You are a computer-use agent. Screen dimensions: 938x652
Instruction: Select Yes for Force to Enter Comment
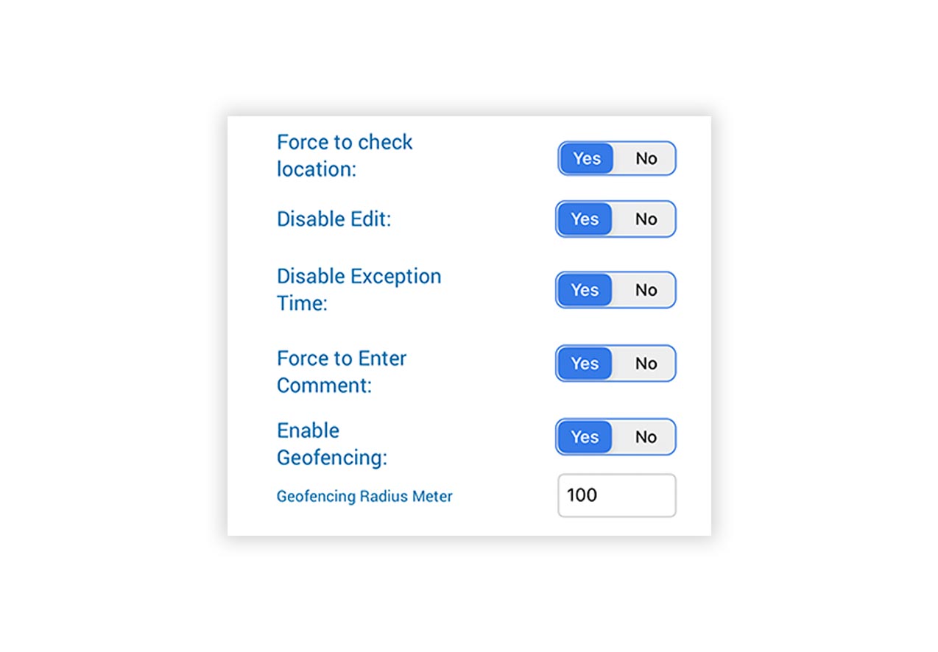585,363
